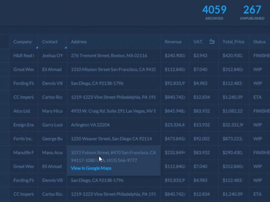Select the Manulife company cell

pyautogui.click(x=23, y=153)
